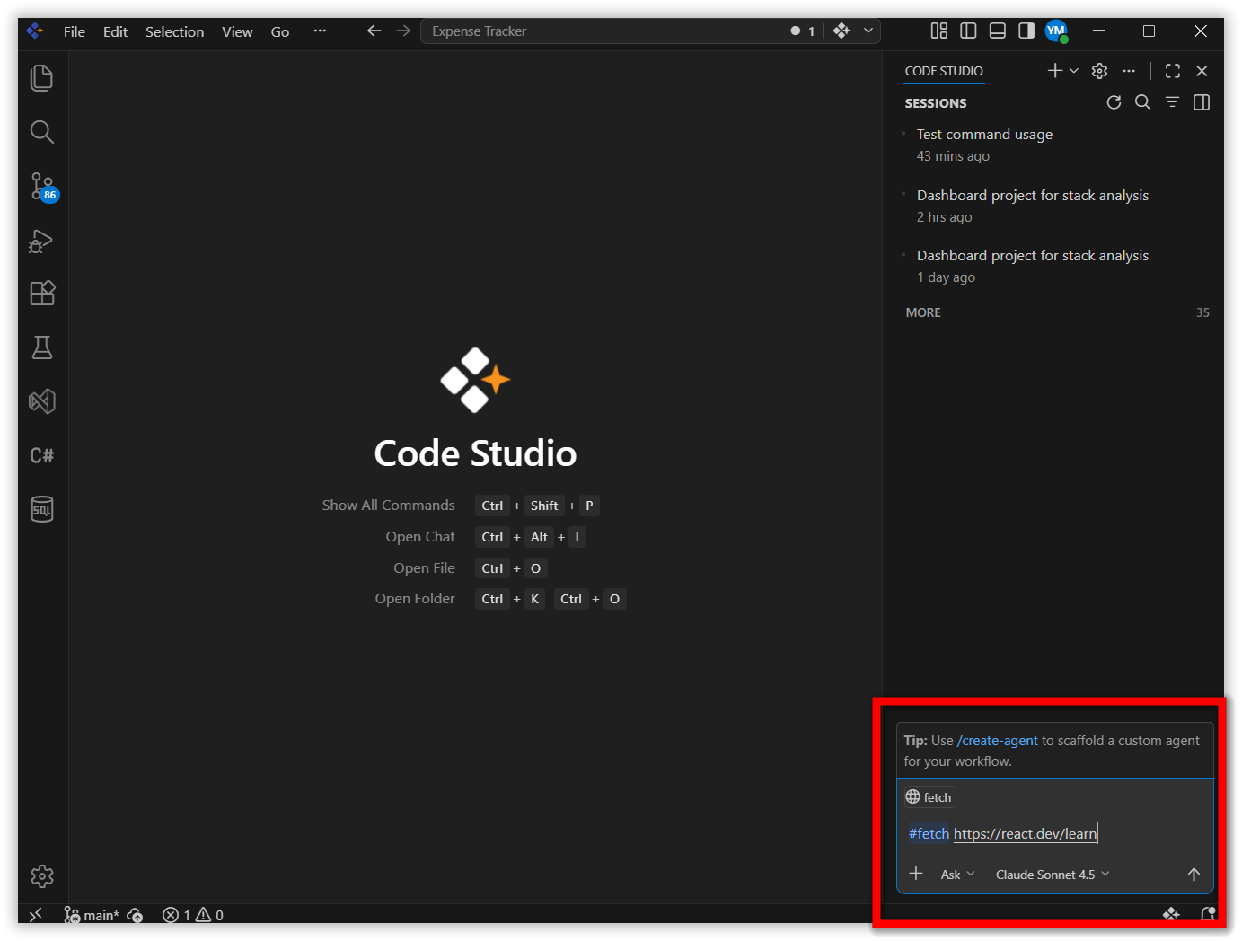Open the Run and Debug view

coord(41,241)
